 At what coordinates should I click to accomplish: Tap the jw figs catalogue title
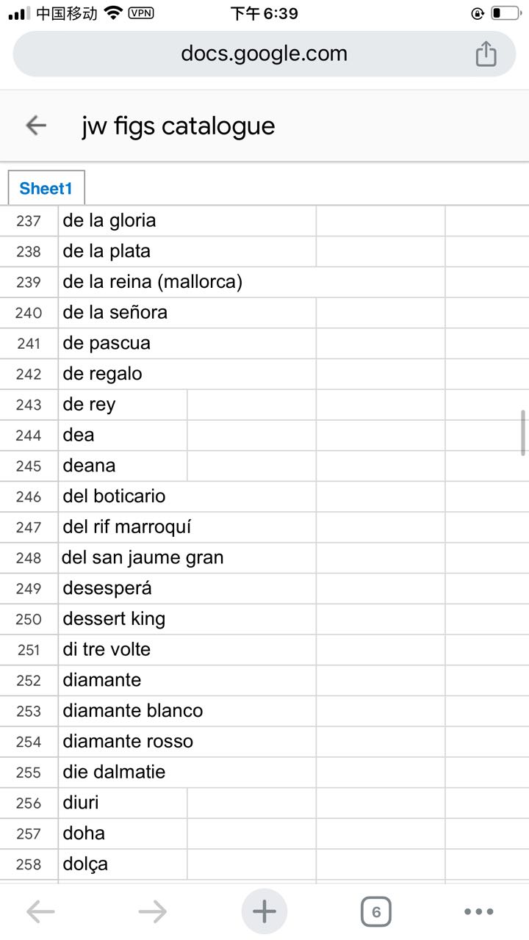click(179, 126)
